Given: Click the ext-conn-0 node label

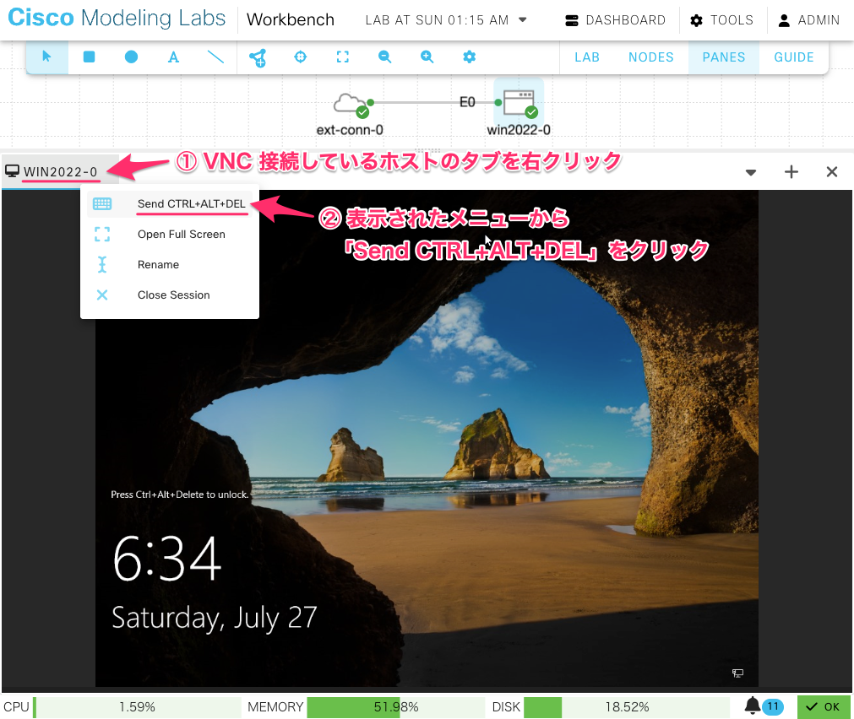Looking at the screenshot, I should tap(350, 130).
